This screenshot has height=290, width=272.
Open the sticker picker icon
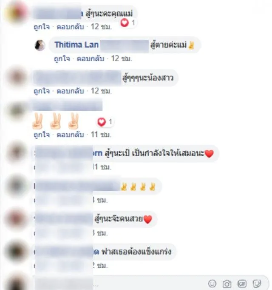(x=257, y=284)
